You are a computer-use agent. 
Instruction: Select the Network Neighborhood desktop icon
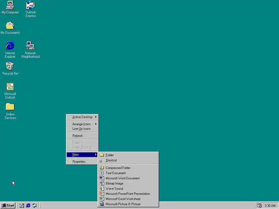click(31, 50)
